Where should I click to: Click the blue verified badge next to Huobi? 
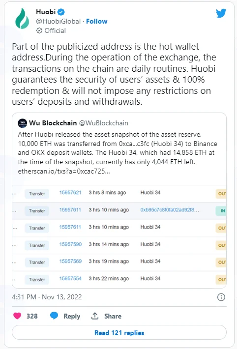point(61,12)
